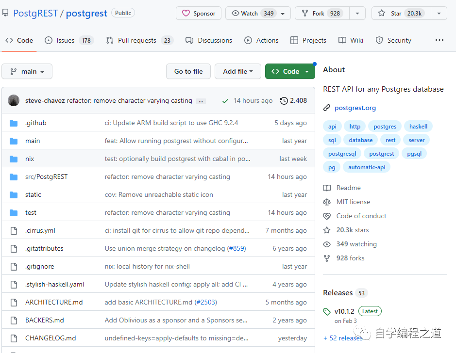Open the main branch dropdown
The width and height of the screenshot is (456, 353).
[x=27, y=71]
